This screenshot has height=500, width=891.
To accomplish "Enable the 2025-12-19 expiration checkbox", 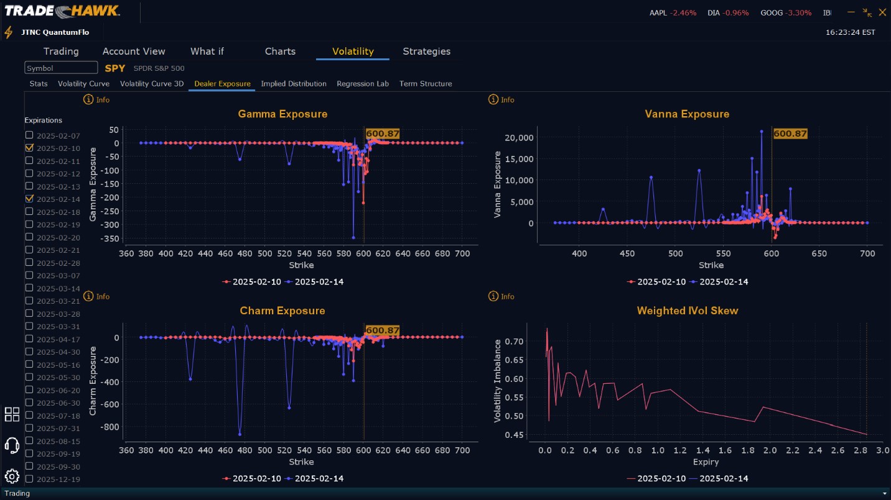I will [x=29, y=479].
